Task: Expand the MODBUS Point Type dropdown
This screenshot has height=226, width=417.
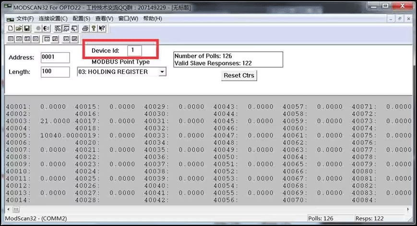Action: (x=162, y=72)
